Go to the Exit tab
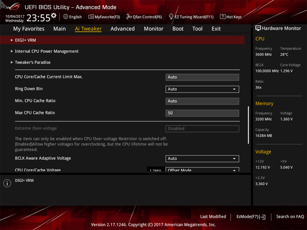The width and height of the screenshot is (307, 230). point(216,29)
